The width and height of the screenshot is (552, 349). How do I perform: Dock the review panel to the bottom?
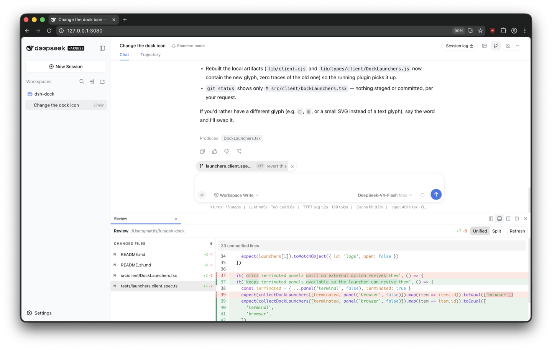[499, 219]
